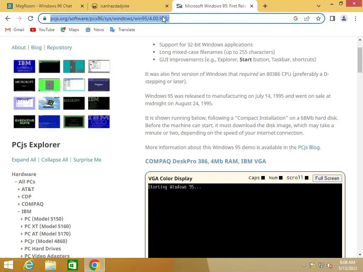Click the Google icon in address bar
Image resolution: width=363 pixels, height=272 pixels.
click(295, 18)
